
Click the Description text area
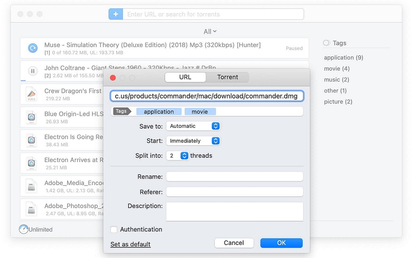click(235, 212)
